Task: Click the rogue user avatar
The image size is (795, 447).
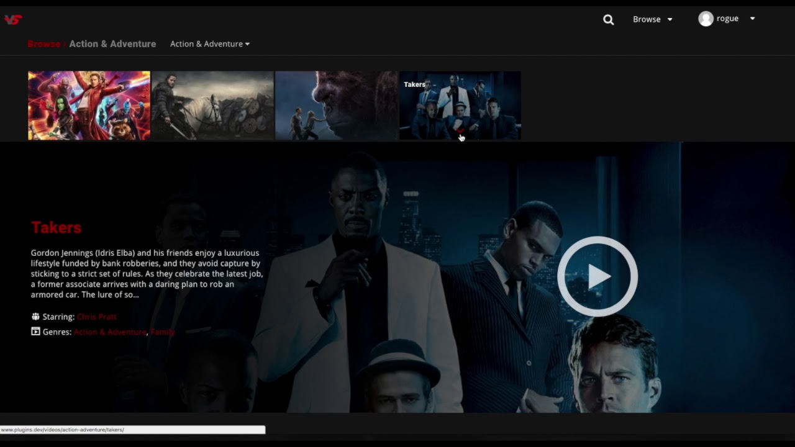Action: (706, 19)
